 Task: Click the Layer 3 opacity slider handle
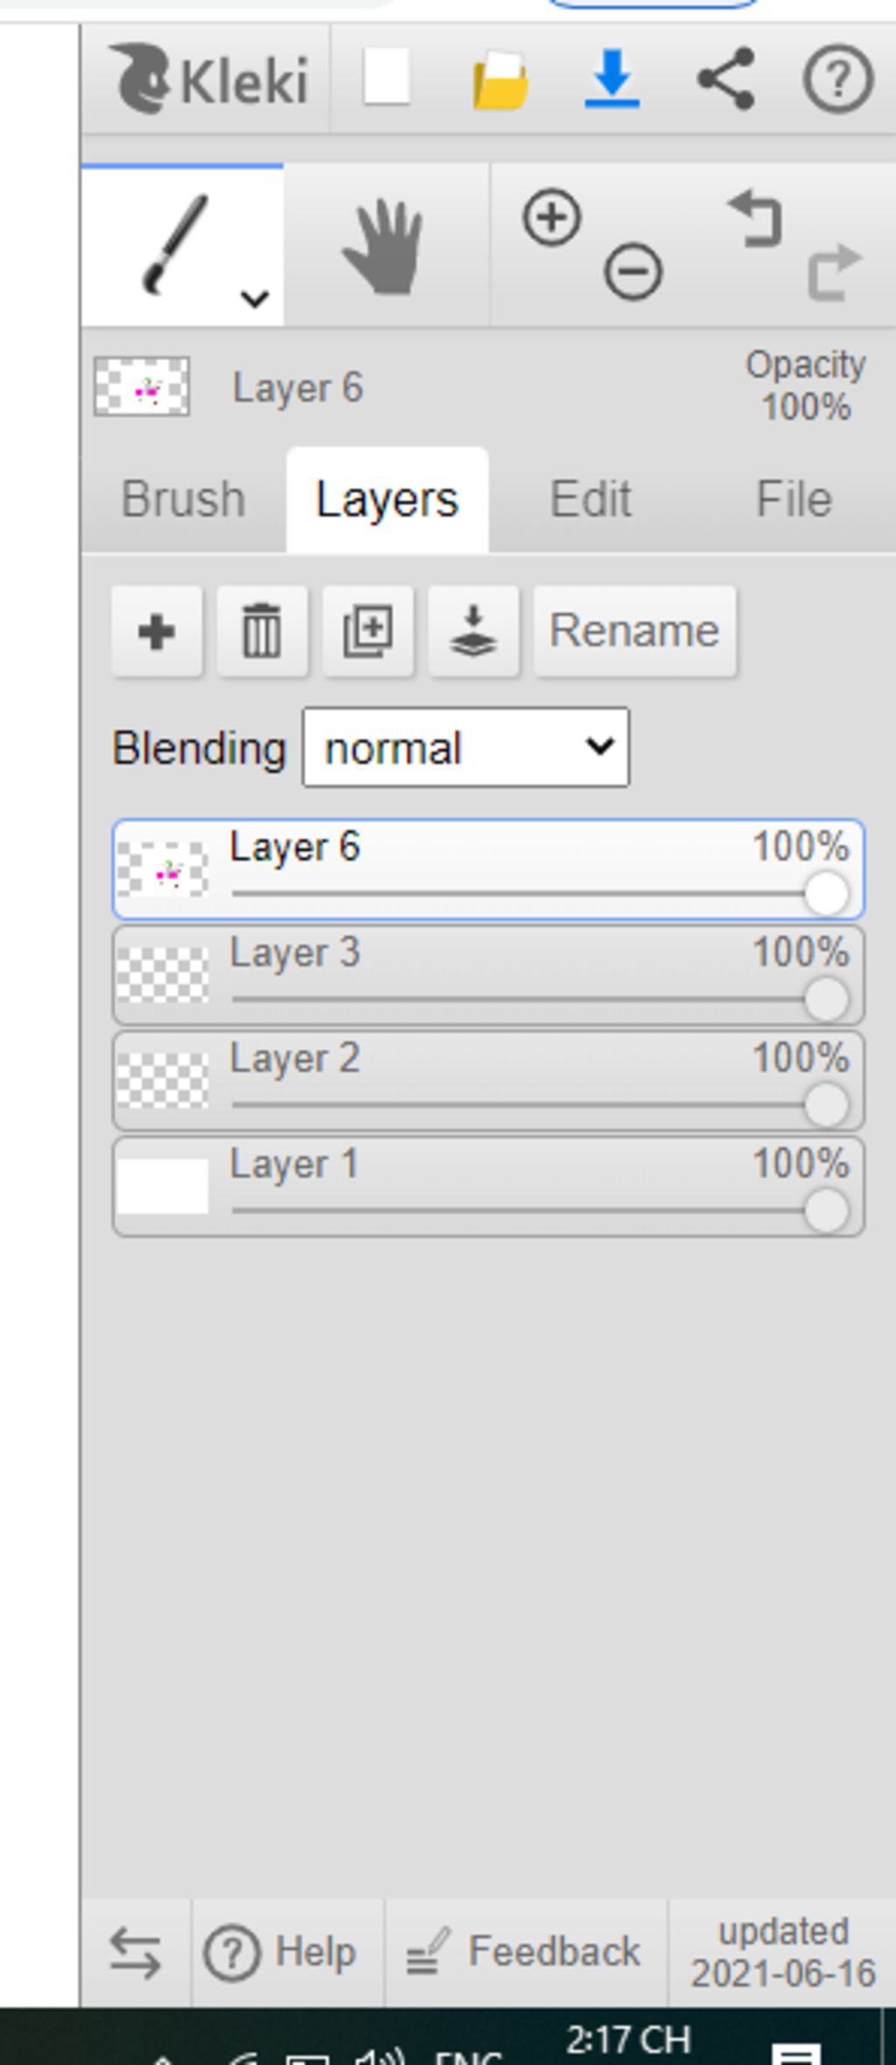click(x=826, y=999)
